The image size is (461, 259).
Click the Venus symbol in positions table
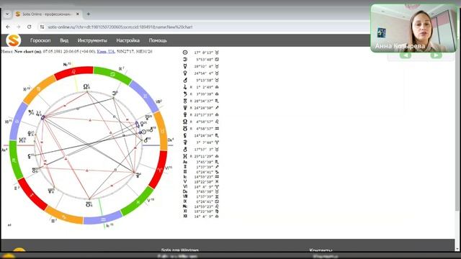[185, 73]
